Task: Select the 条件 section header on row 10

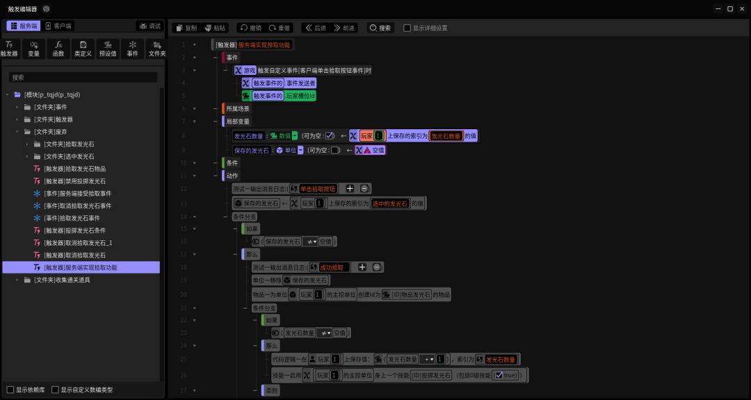Action: 232,163
